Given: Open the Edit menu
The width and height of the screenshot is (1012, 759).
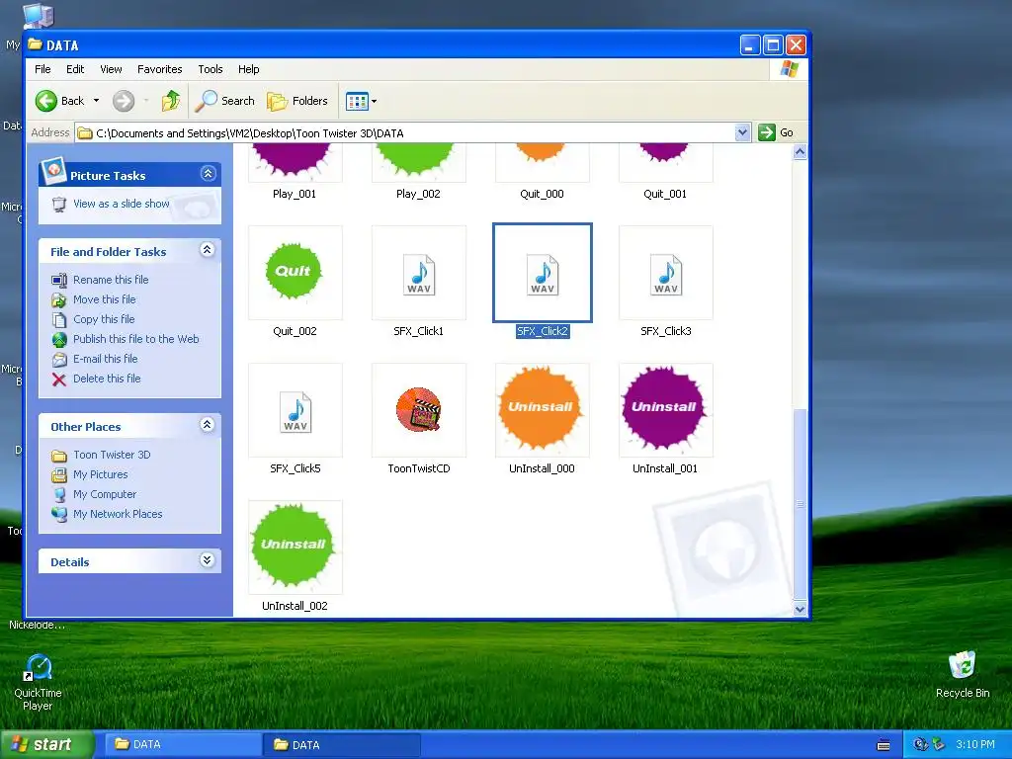Looking at the screenshot, I should [75, 69].
